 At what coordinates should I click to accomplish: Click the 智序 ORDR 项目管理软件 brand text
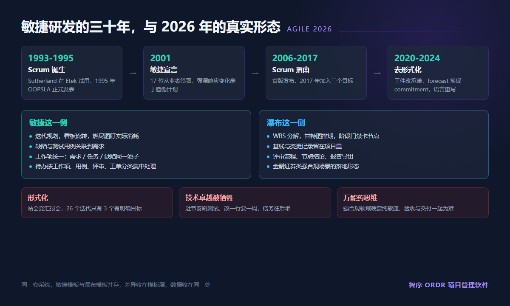click(449, 285)
